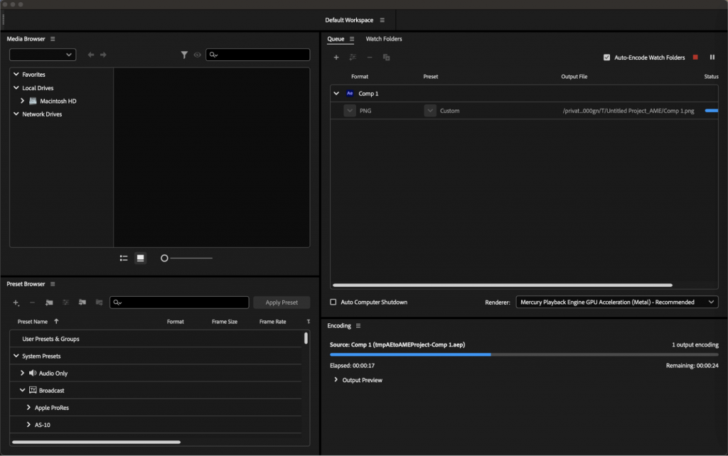Collapse the Comp 1 queue entry
728x456 pixels.
click(x=336, y=93)
